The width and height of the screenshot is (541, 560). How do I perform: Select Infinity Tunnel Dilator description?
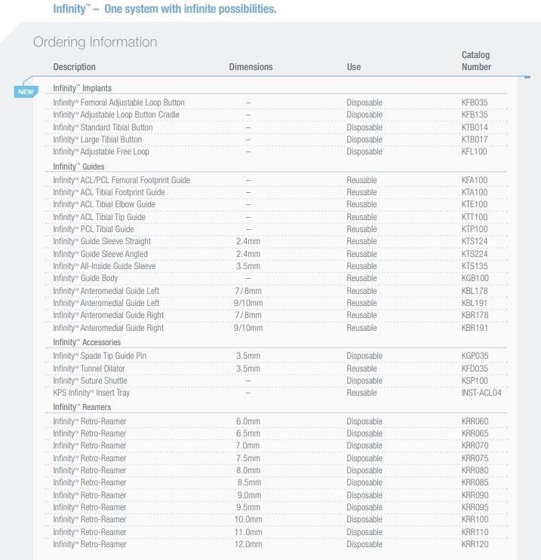click(x=89, y=369)
